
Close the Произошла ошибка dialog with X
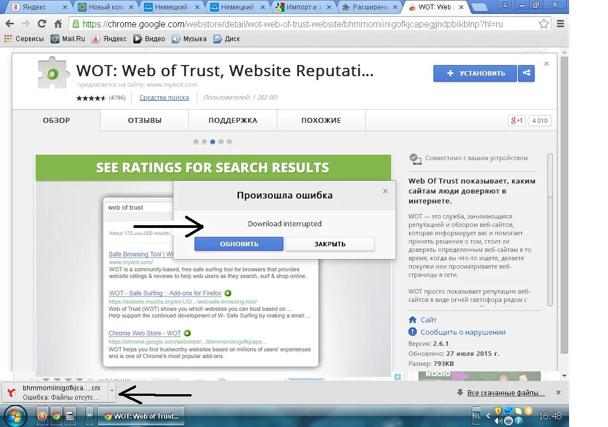385,191
